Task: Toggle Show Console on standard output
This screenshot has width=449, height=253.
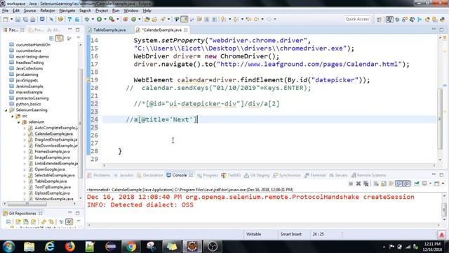Action: tap(398, 183)
